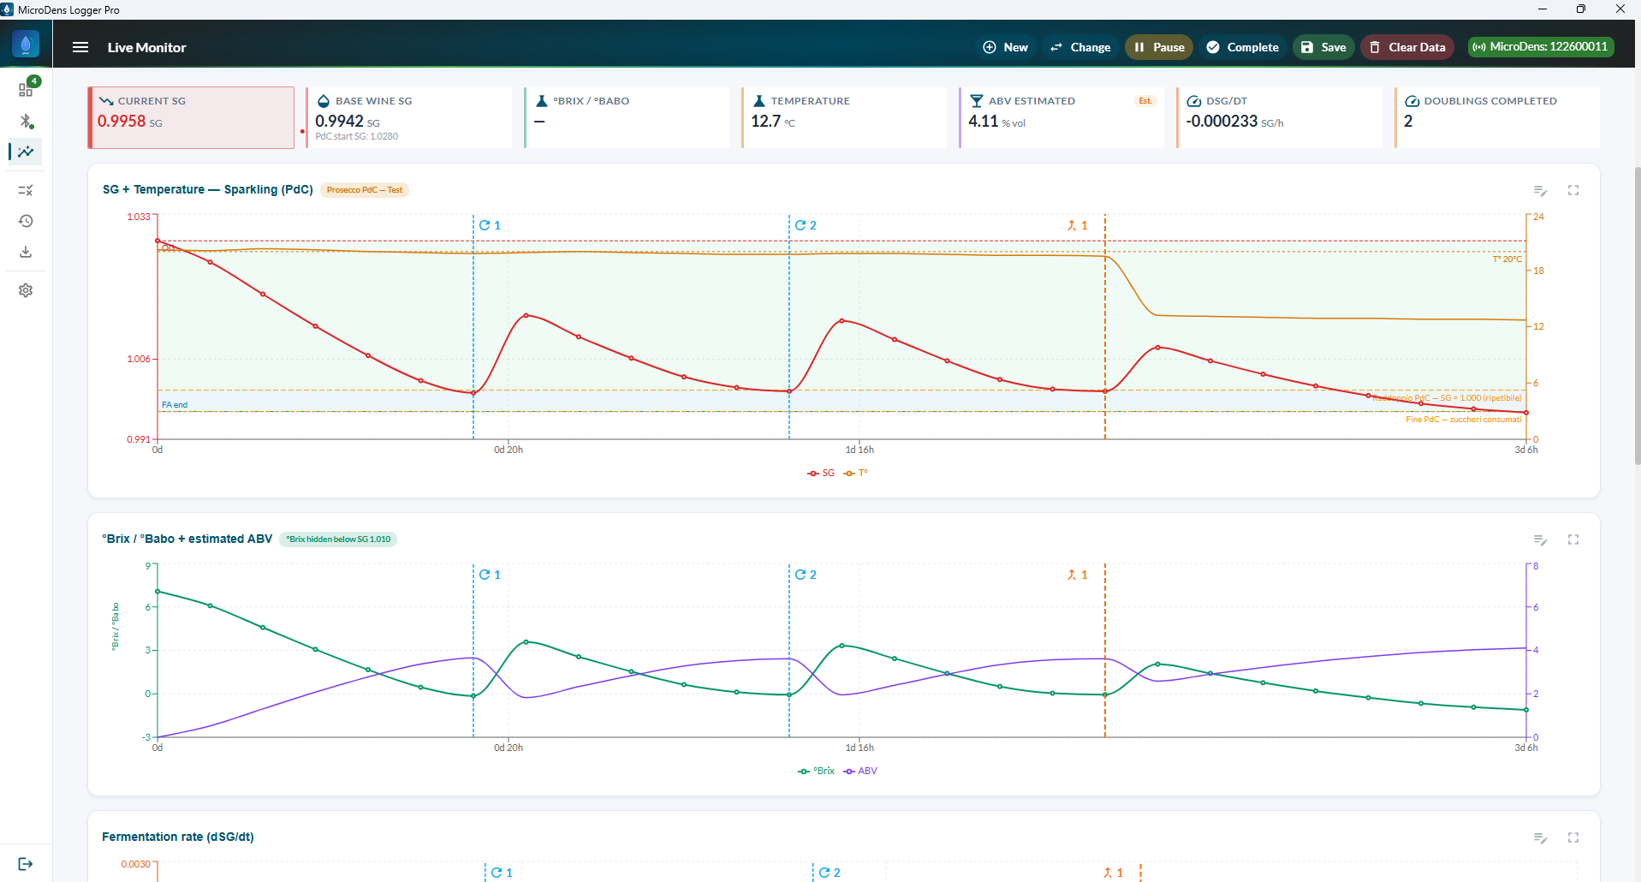This screenshot has width=1641, height=882.
Task: Click the FA end label on SG chart
Action: pos(175,405)
